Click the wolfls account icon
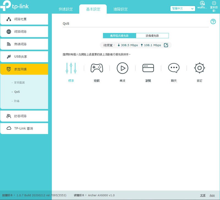The image size is (220, 200). (x=202, y=3)
